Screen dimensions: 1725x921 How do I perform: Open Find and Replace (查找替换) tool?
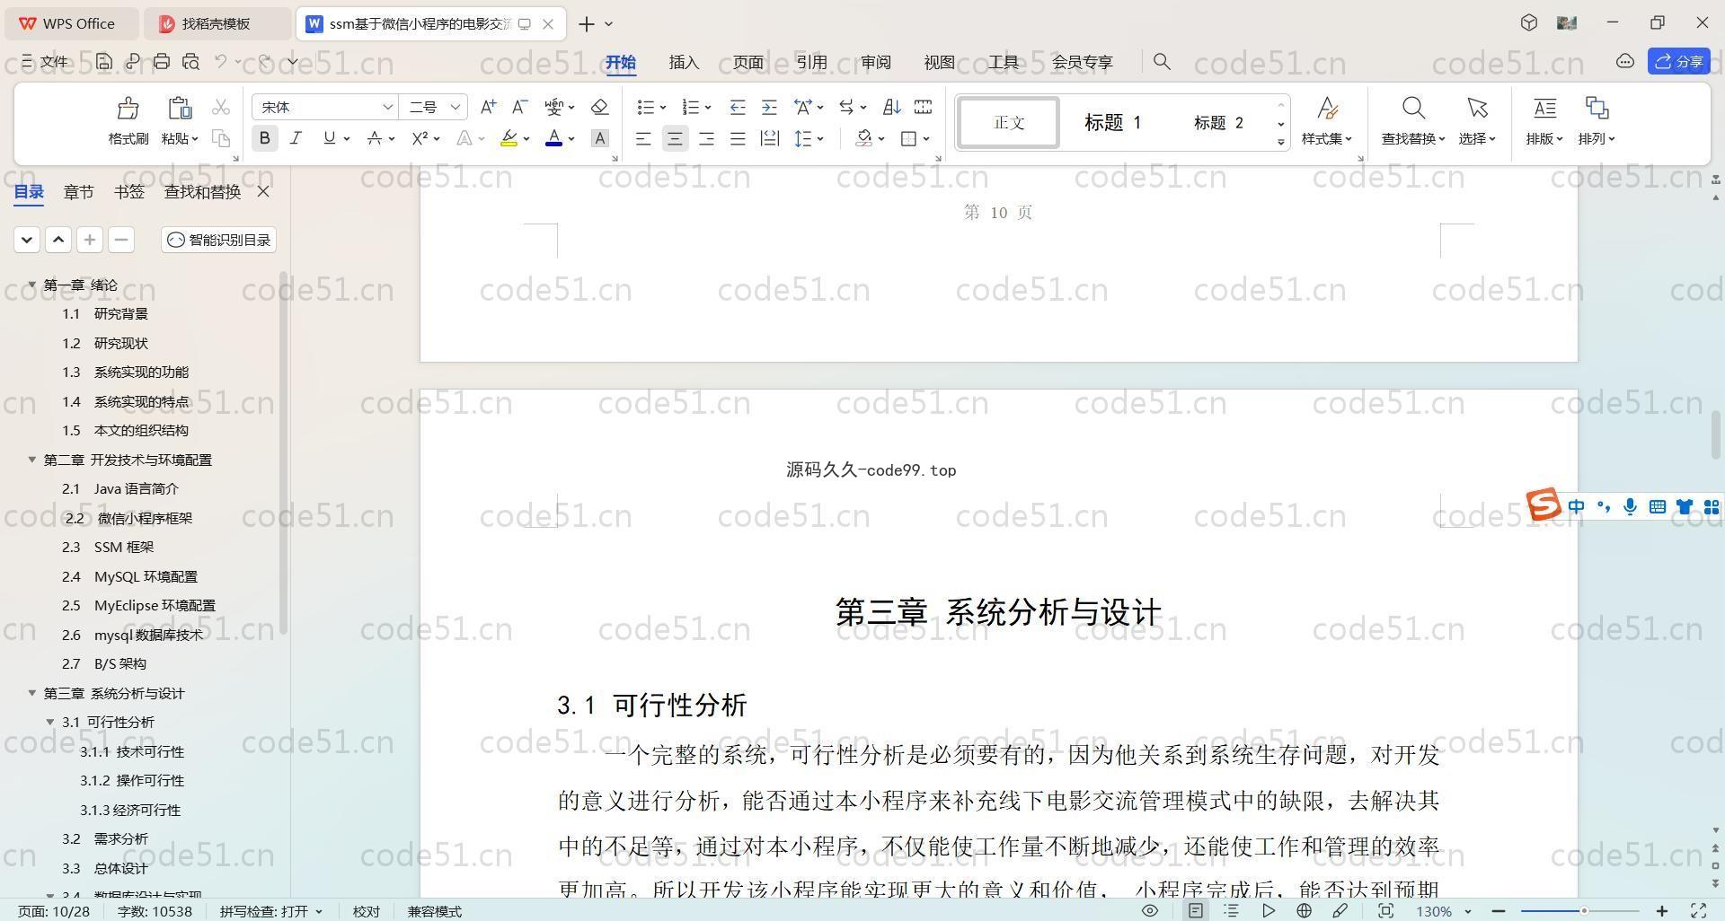pyautogui.click(x=1413, y=120)
